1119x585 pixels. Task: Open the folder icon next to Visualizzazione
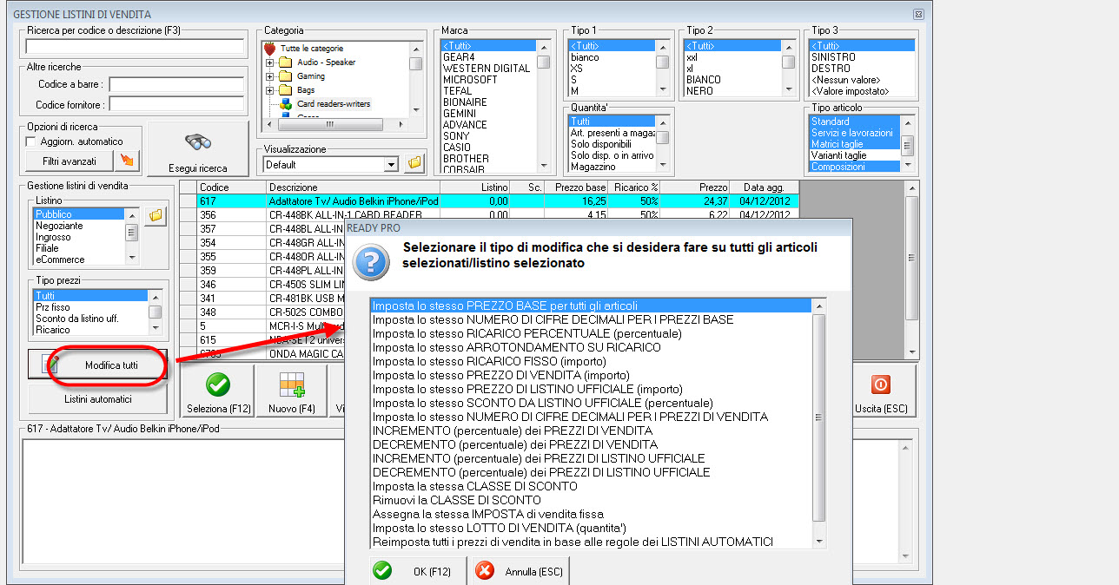[414, 163]
